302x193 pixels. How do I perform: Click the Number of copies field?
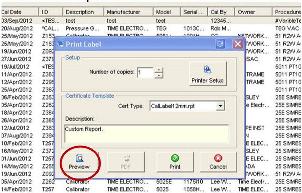tap(145, 72)
